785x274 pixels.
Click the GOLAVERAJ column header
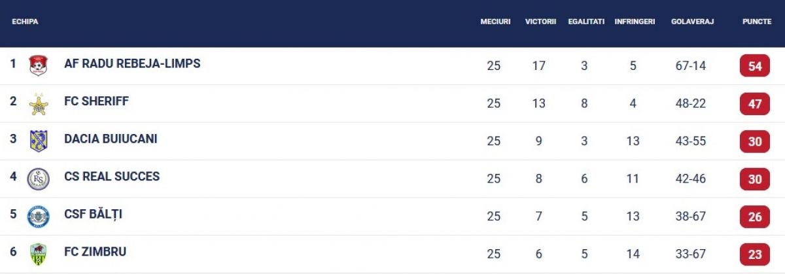click(692, 22)
